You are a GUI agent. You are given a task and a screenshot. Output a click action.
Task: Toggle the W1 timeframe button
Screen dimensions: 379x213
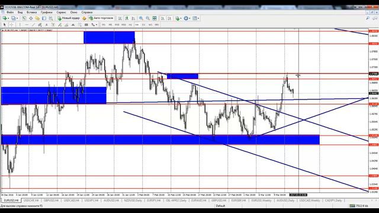150,25
